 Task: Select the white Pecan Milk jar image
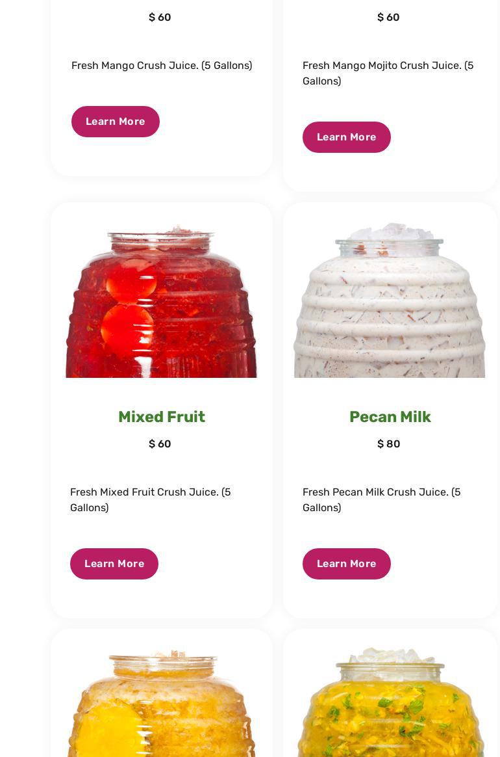390,300
